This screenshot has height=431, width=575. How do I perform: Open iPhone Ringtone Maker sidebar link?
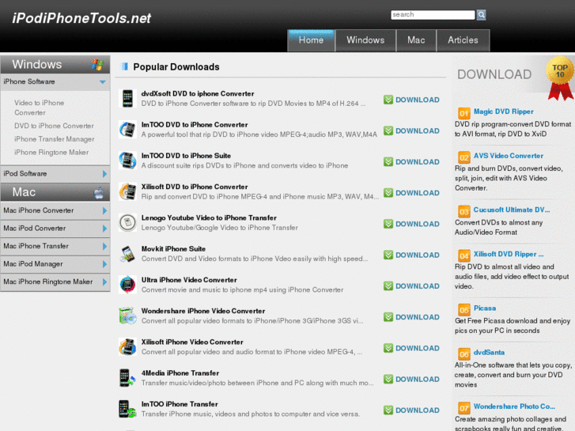pos(51,152)
